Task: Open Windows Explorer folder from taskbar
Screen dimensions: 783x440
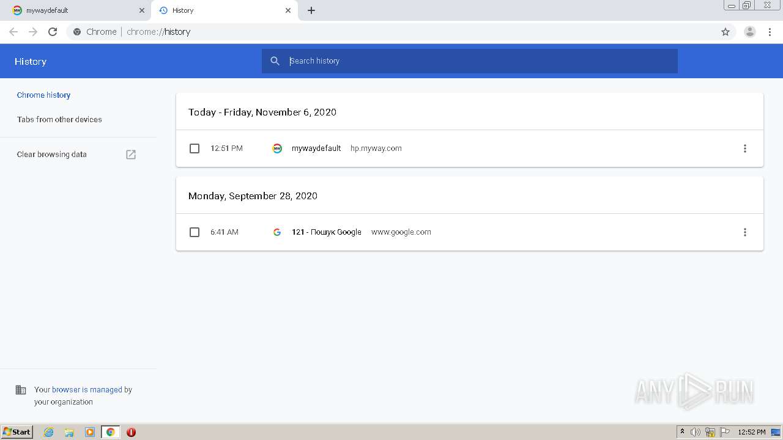Action: [x=69, y=432]
